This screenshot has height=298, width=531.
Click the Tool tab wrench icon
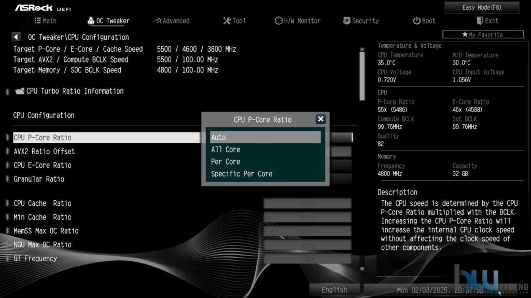click(227, 21)
